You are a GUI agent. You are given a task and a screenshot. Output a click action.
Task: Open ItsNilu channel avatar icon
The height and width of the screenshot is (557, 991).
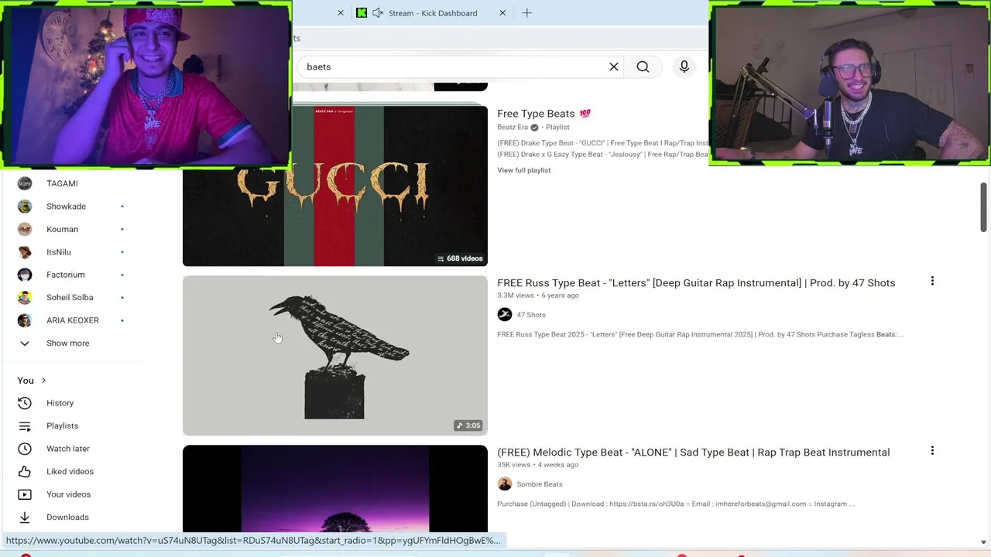click(25, 252)
